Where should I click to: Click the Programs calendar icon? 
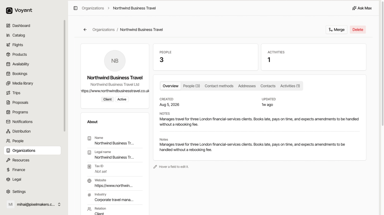(8, 112)
